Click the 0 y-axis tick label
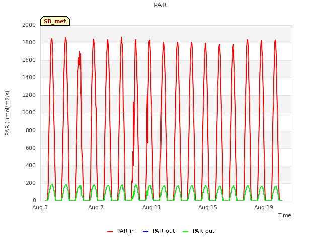322x241 pixels. point(34,201)
